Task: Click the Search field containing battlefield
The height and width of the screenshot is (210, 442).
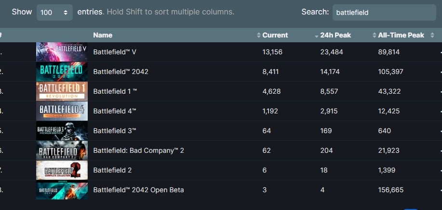Action: [384, 12]
